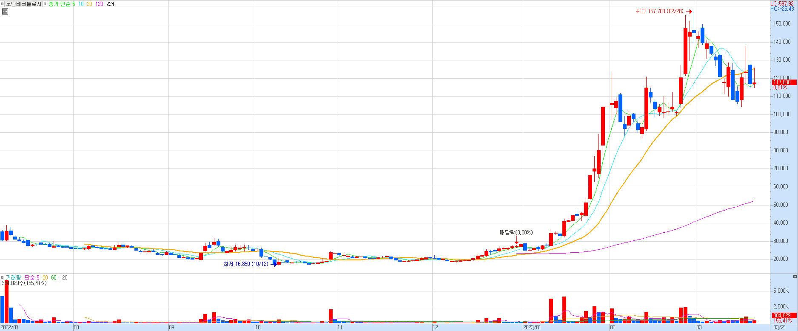Click the 2022/07 date axis label
Viewport: 798px width, 331px height.
10,328
